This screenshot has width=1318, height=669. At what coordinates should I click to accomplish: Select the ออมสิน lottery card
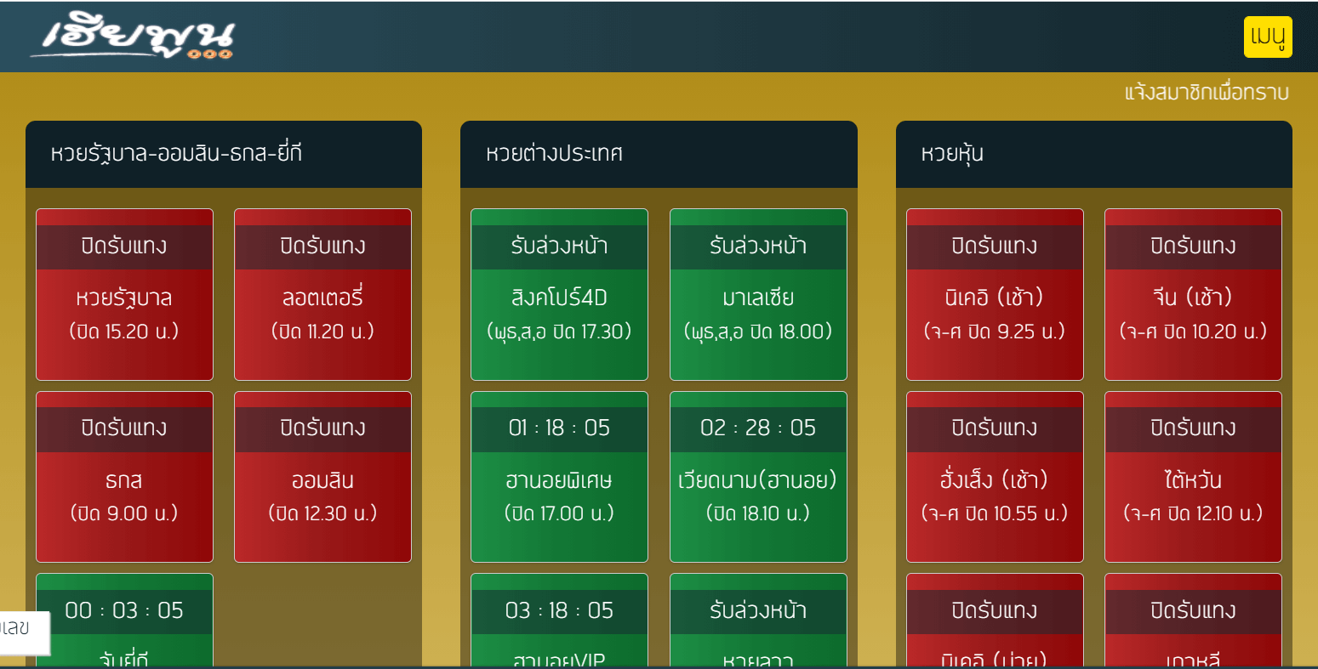point(322,477)
